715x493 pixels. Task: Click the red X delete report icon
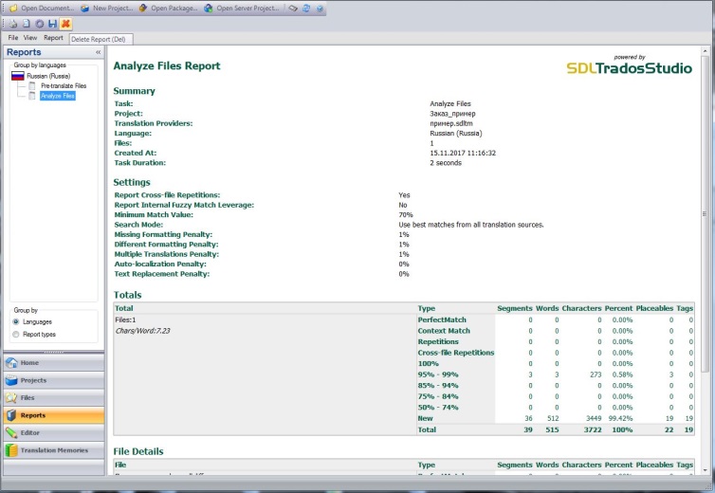(x=65, y=23)
